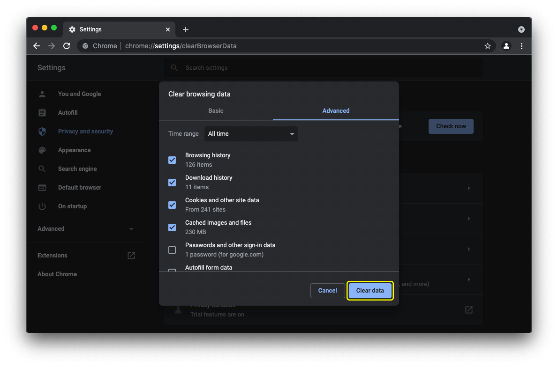Click the Appearance palette icon
The height and width of the screenshot is (367, 558).
pyautogui.click(x=42, y=150)
